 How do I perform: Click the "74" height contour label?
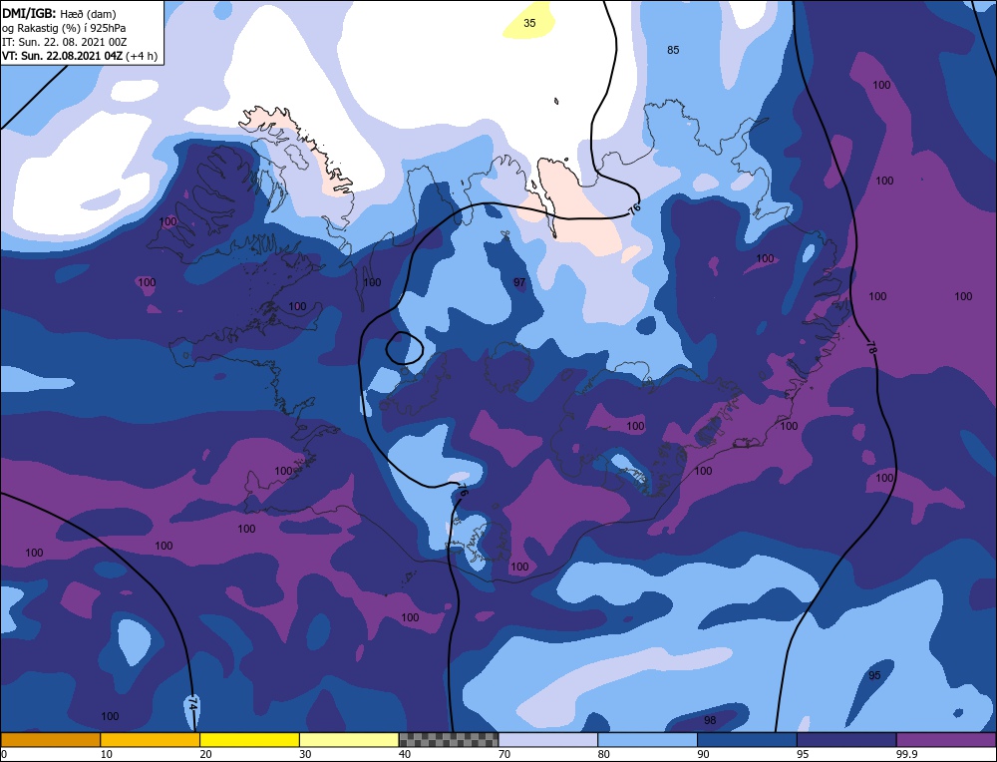(192, 705)
